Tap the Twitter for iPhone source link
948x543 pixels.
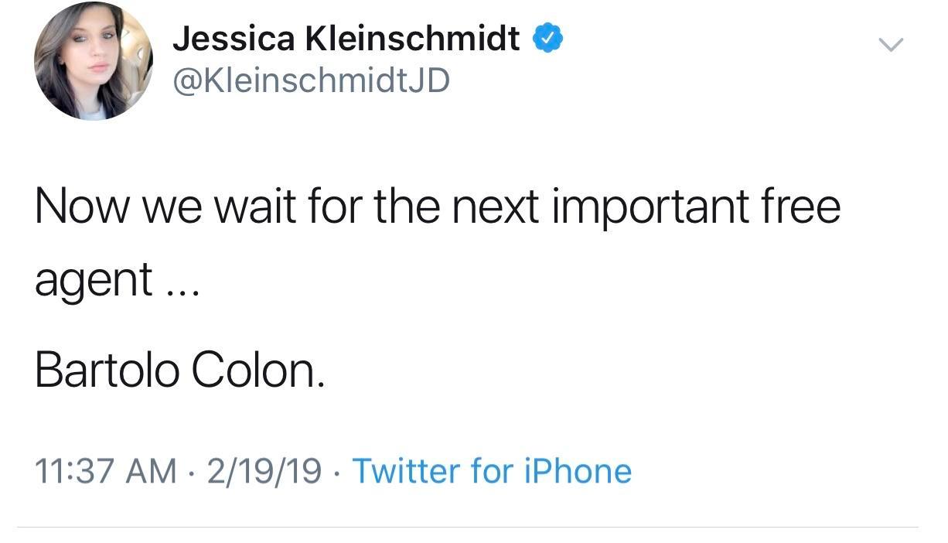492,470
